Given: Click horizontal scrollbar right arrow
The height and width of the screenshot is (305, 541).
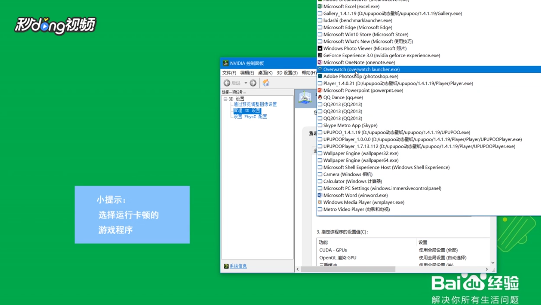Looking at the screenshot, I should [487, 269].
